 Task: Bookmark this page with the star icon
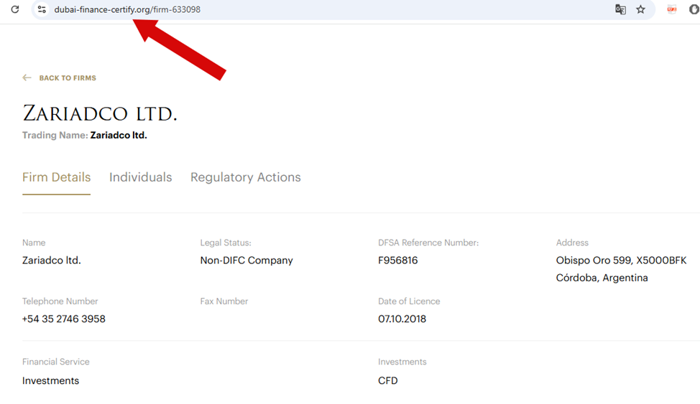(x=640, y=9)
